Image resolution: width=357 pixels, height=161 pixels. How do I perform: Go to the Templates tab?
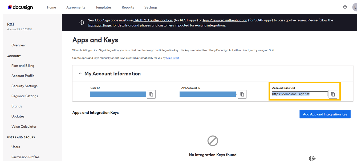pos(104,7)
